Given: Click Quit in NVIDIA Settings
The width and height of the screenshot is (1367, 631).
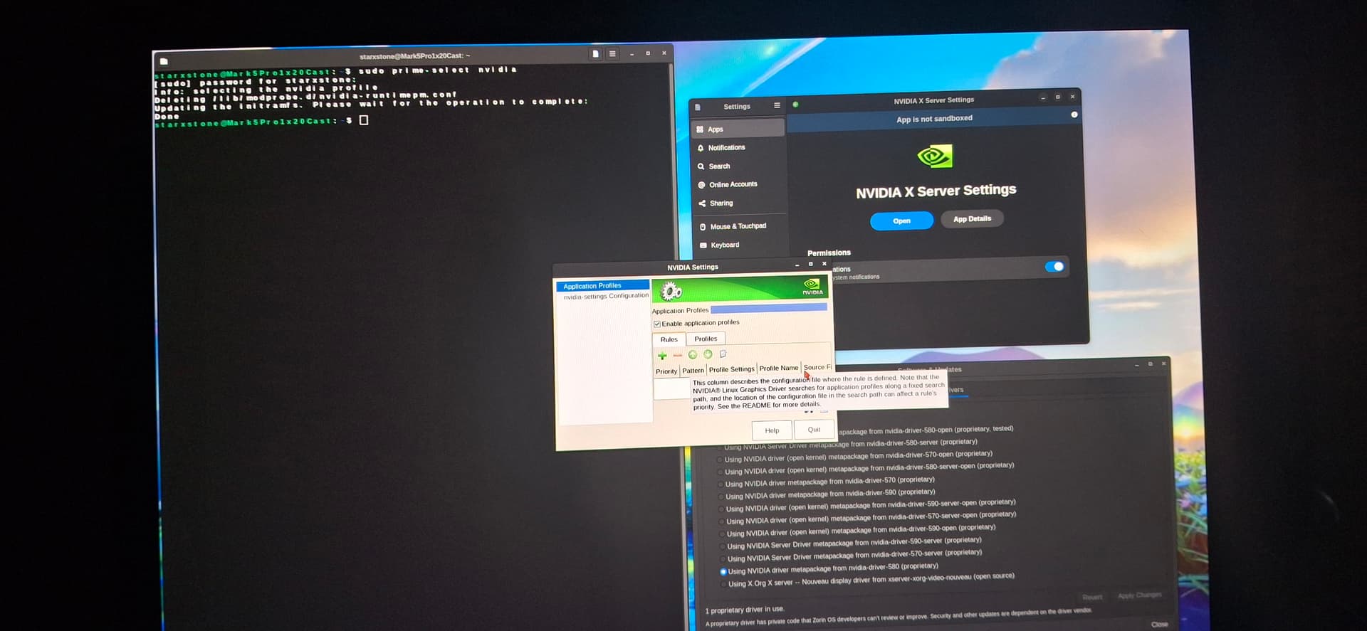Looking at the screenshot, I should (814, 429).
